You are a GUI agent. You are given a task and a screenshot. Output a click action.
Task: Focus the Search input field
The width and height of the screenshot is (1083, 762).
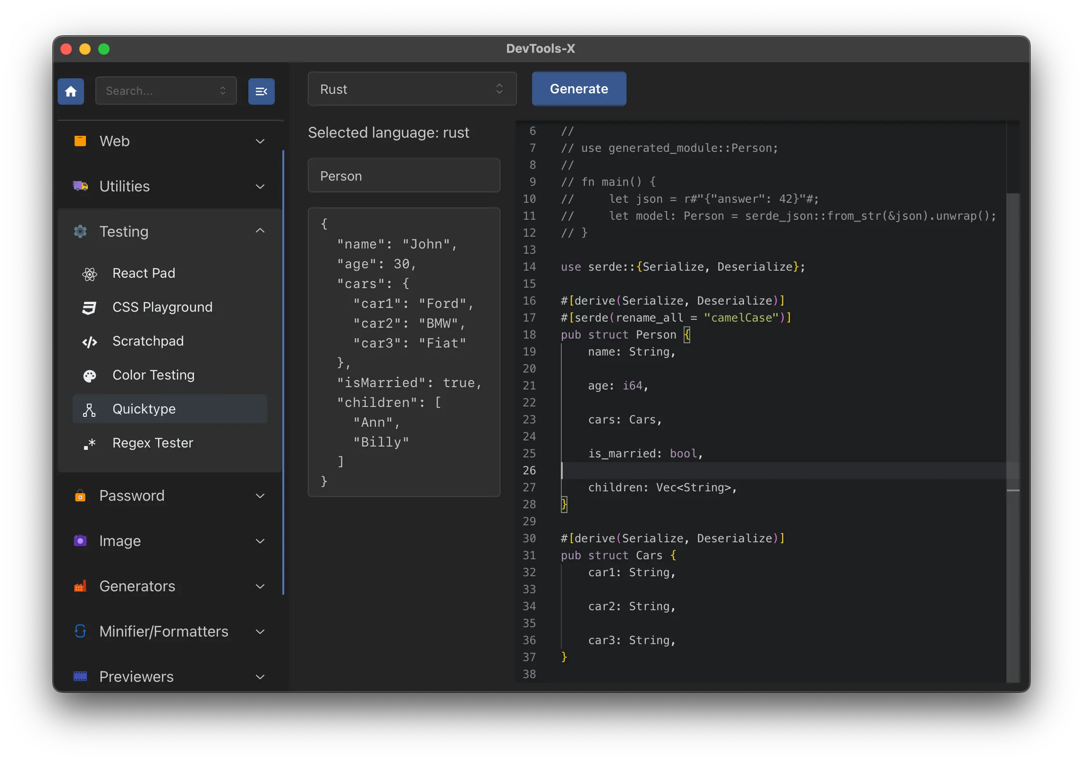166,91
